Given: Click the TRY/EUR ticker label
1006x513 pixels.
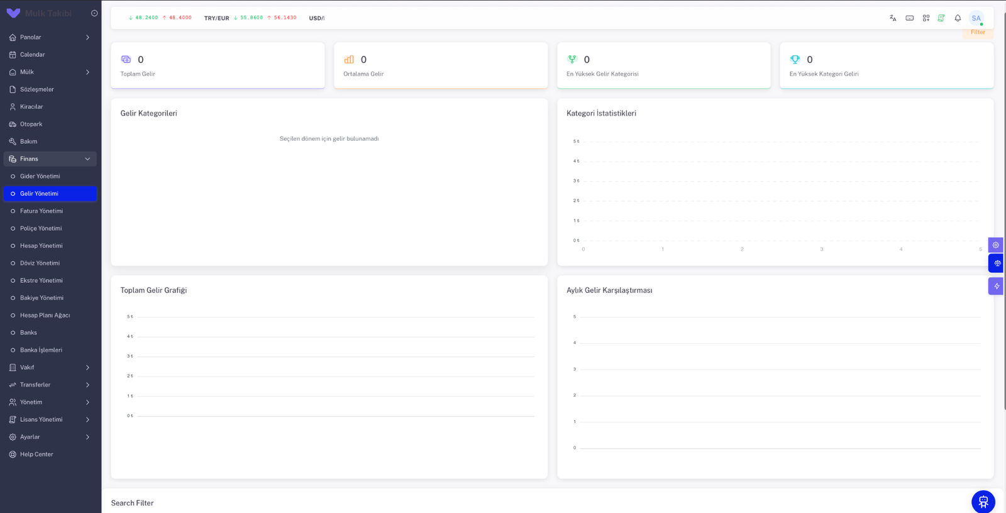Looking at the screenshot, I should pyautogui.click(x=216, y=18).
